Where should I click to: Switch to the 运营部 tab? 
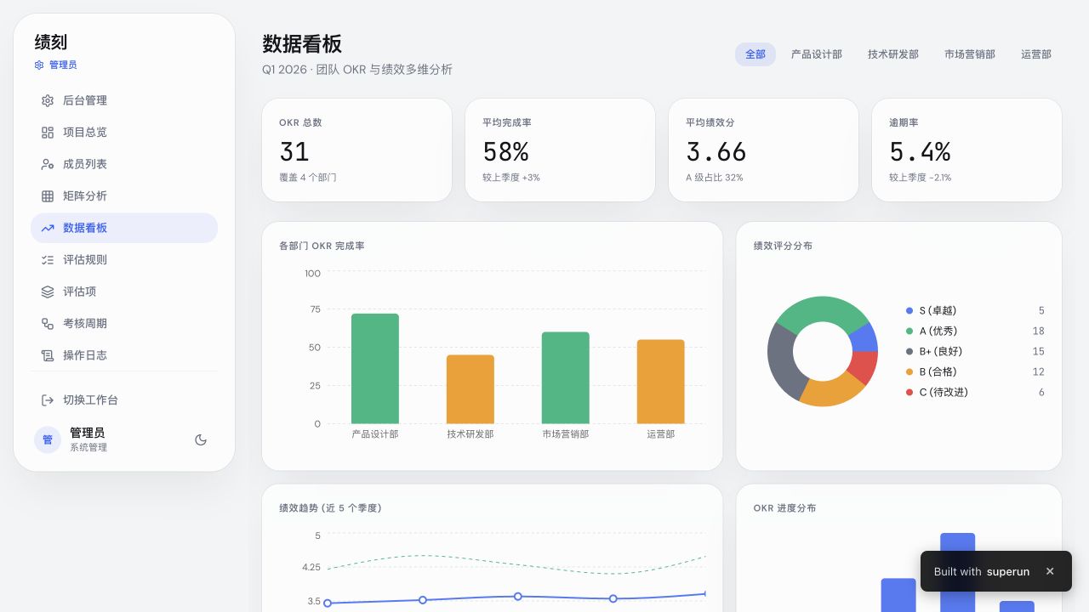pyautogui.click(x=1036, y=54)
